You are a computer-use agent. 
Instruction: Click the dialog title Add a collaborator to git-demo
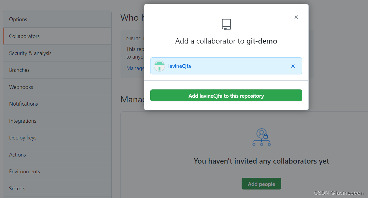(226, 41)
